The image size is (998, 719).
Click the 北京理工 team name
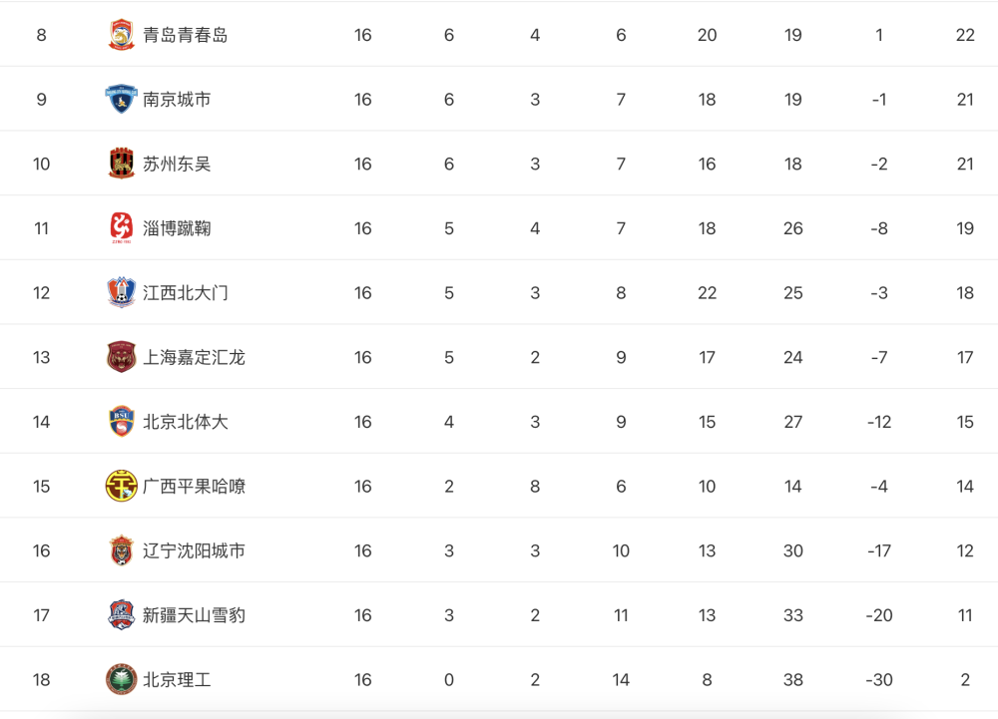pos(177,679)
